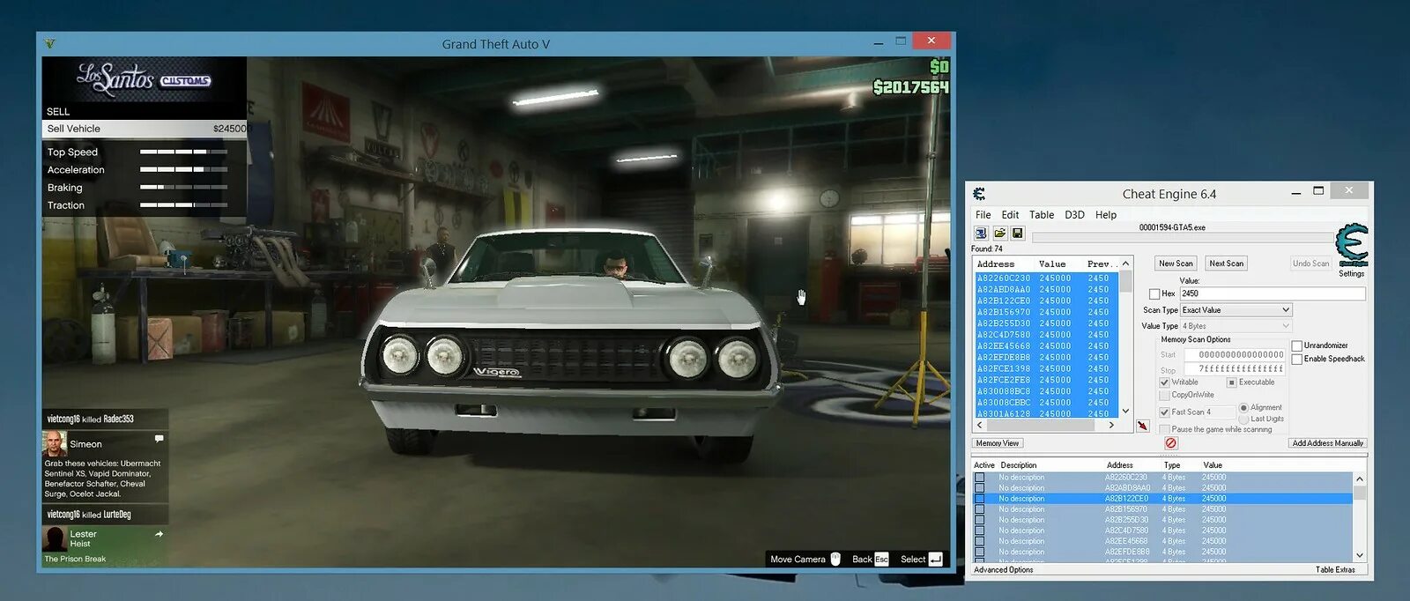Toggle the Executable checkbox
The height and width of the screenshot is (601, 1410).
[1232, 382]
